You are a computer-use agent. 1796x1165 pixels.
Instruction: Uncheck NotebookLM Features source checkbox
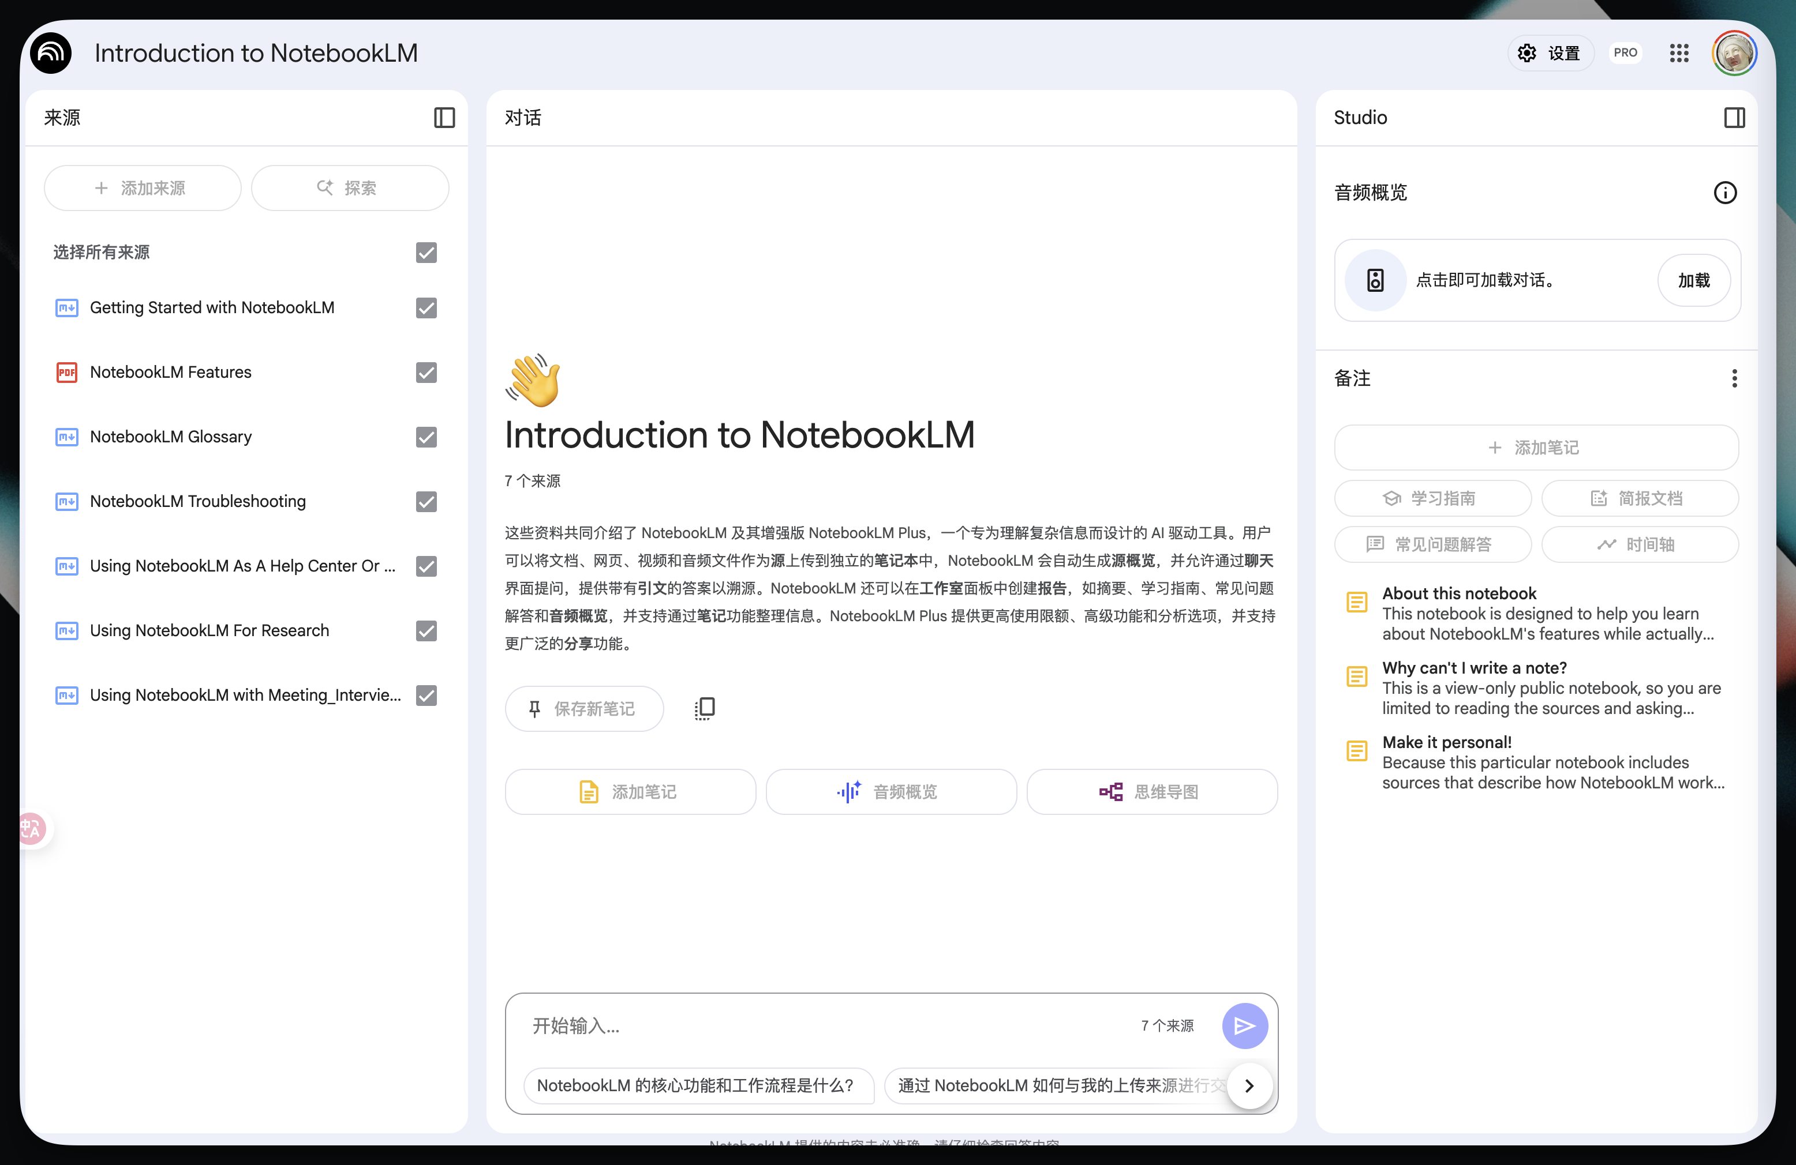tap(426, 373)
